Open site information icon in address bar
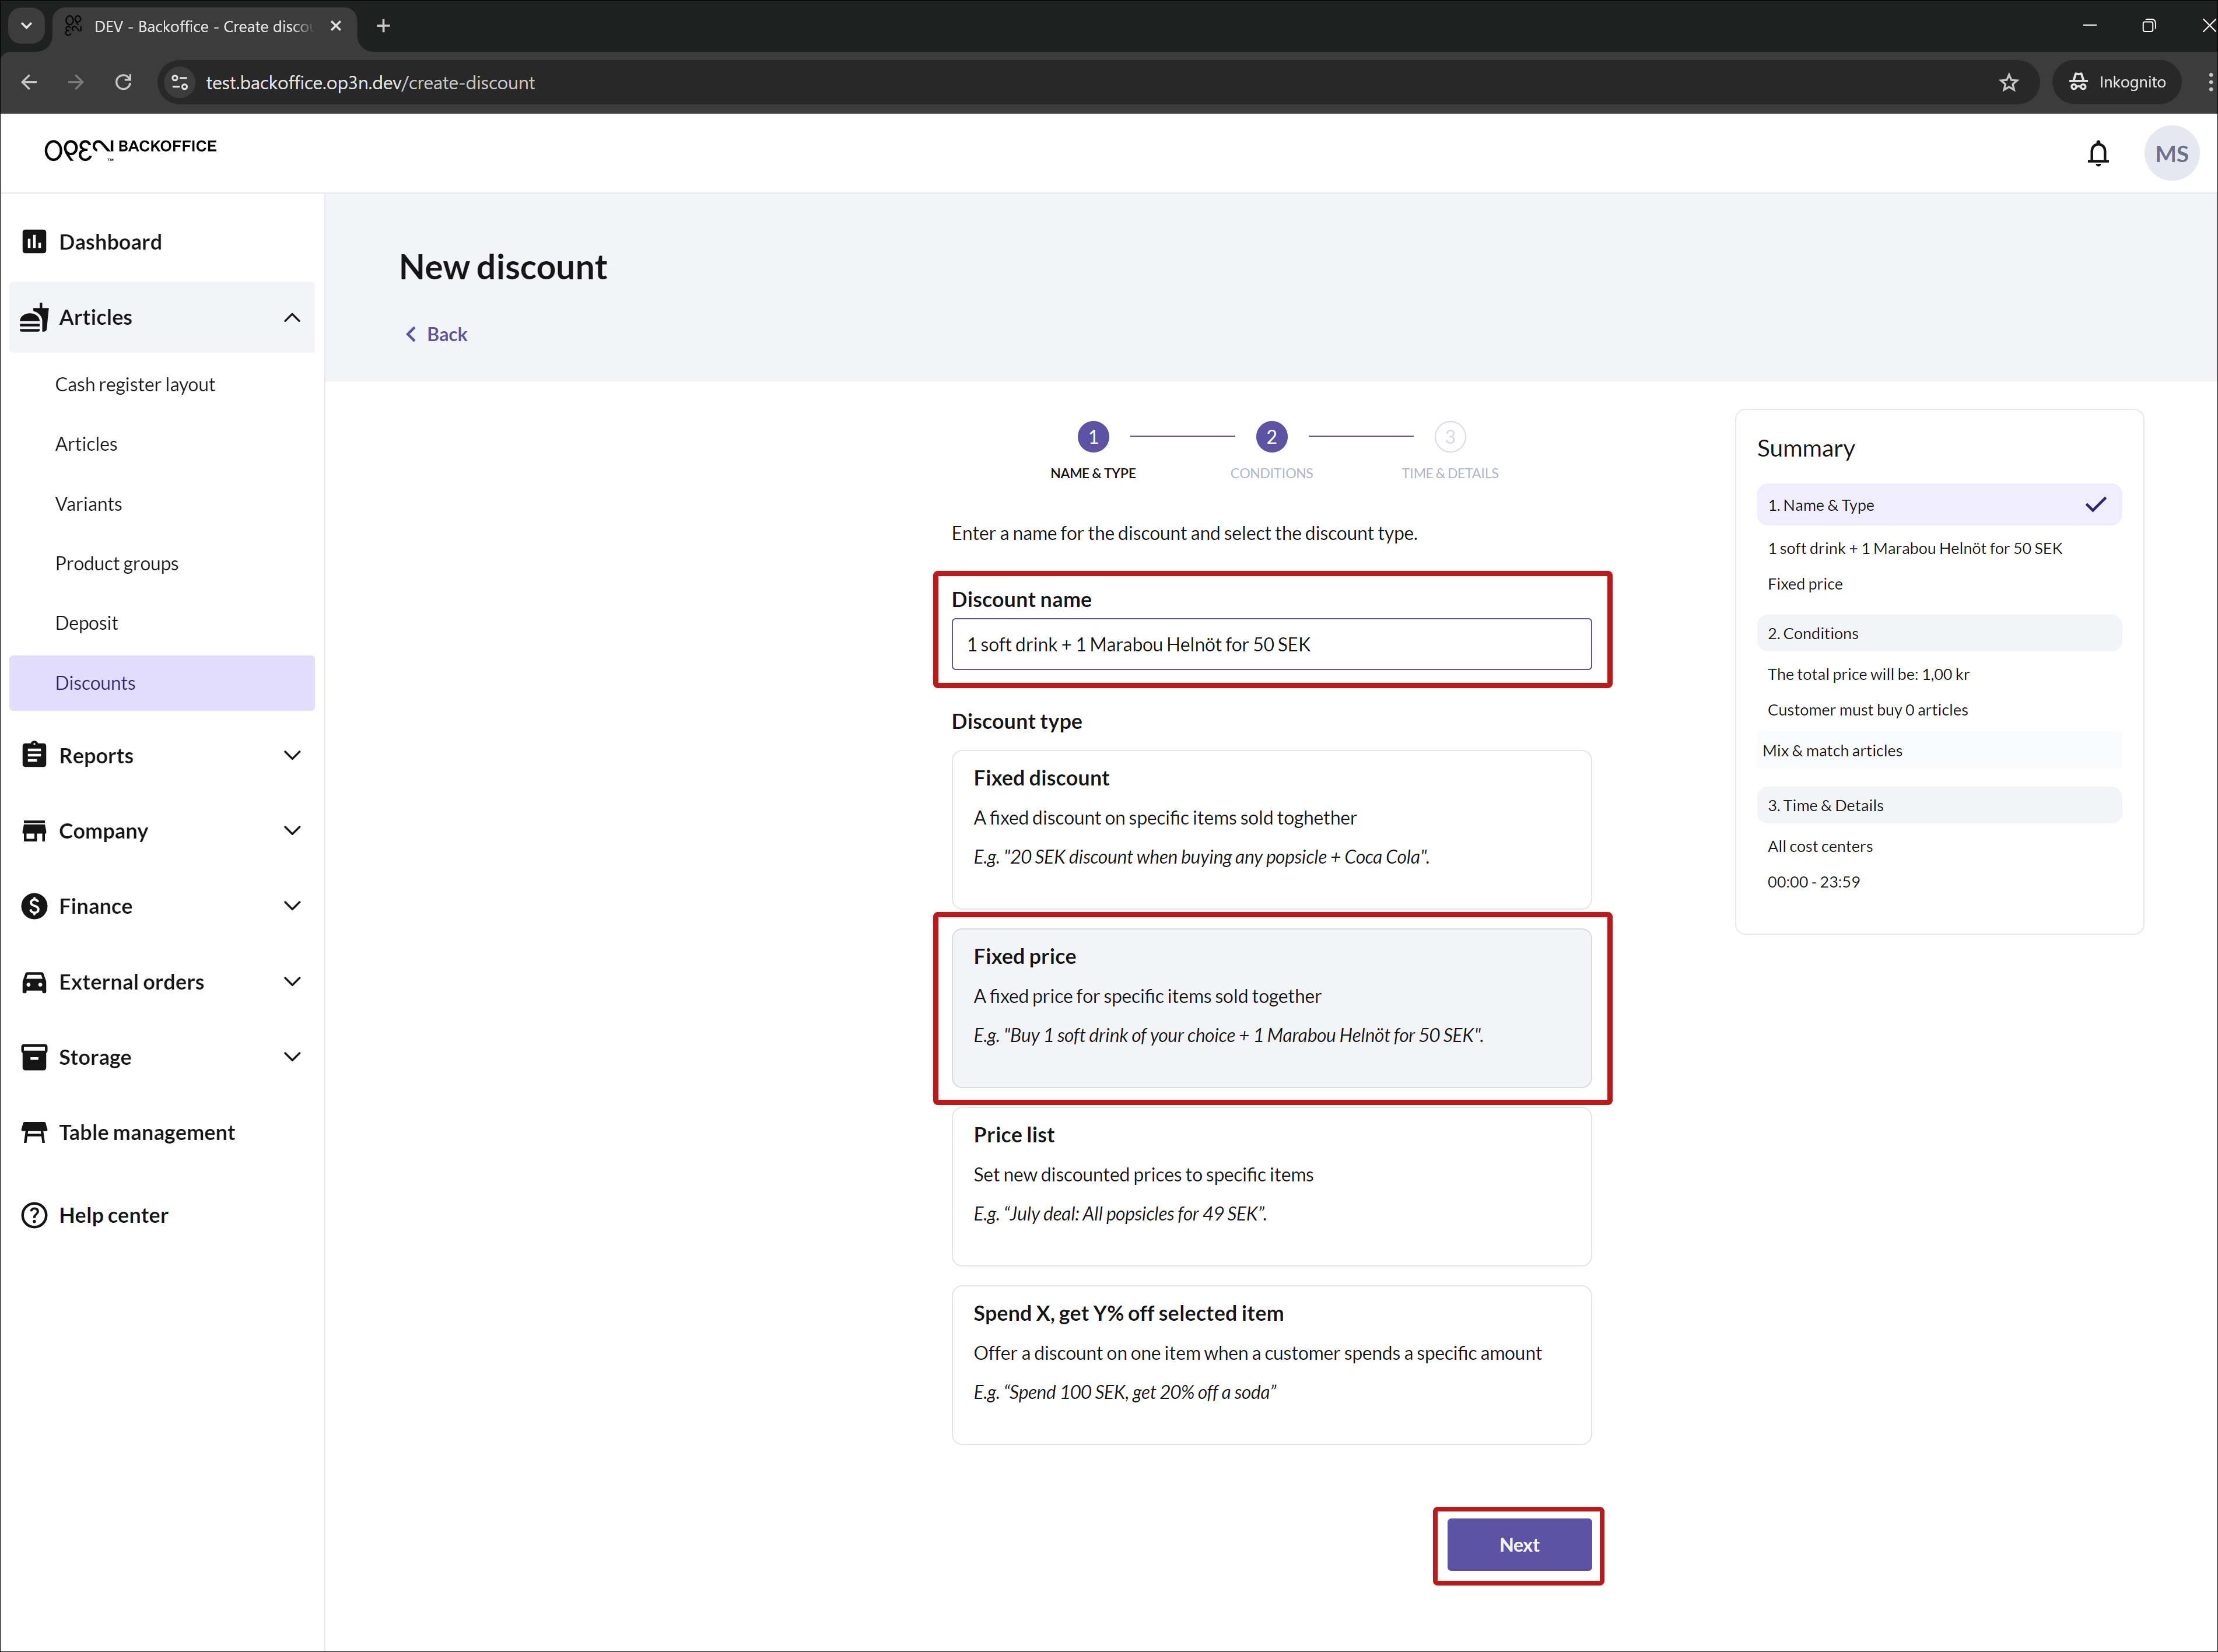Viewport: 2218px width, 1652px height. click(x=180, y=82)
